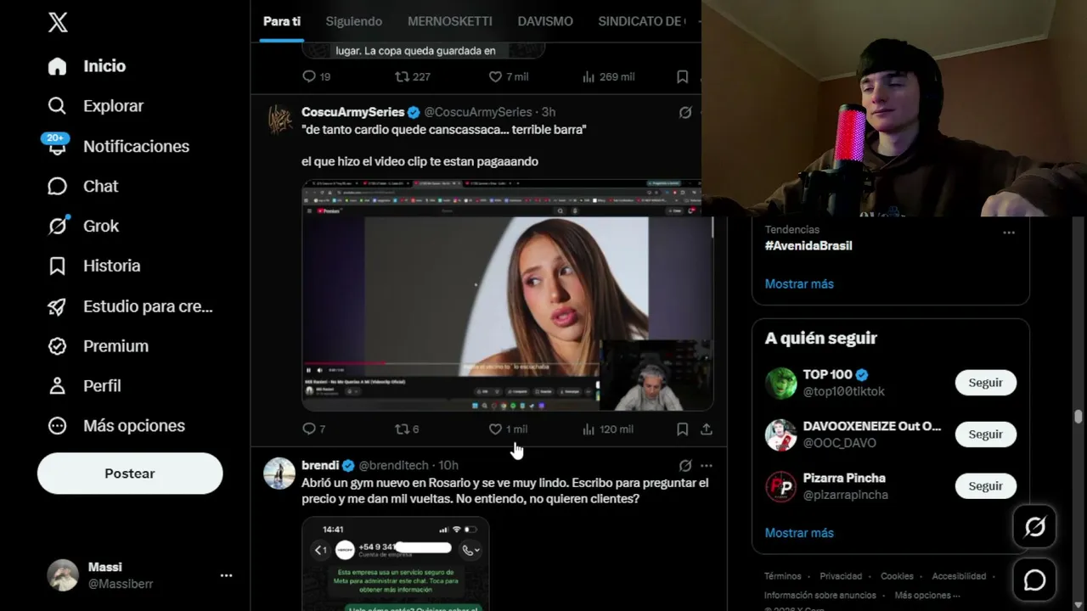Bookmark the CoscuArmySeries tweet
The height and width of the screenshot is (611, 1087).
[682, 429]
